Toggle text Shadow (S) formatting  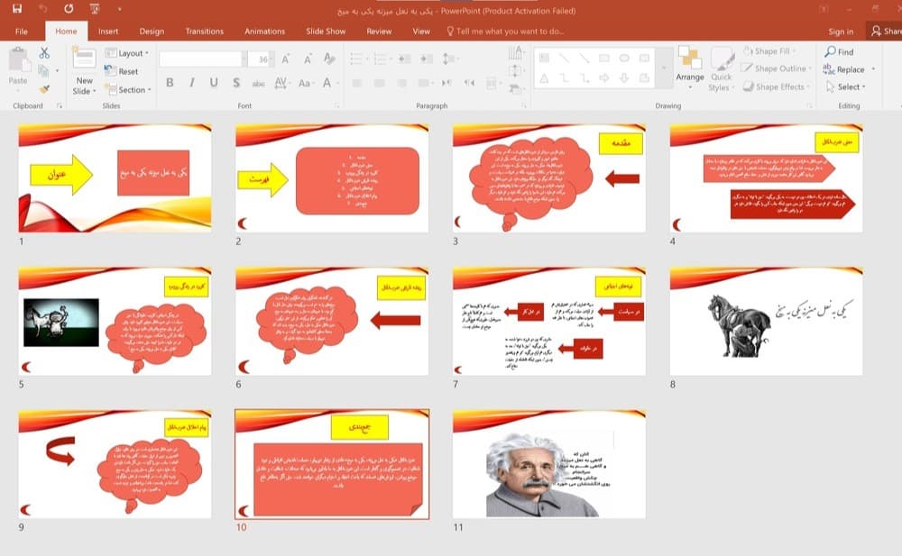pos(236,83)
